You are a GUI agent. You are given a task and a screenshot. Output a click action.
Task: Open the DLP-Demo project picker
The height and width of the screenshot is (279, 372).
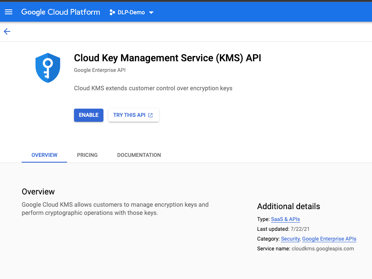(x=132, y=12)
